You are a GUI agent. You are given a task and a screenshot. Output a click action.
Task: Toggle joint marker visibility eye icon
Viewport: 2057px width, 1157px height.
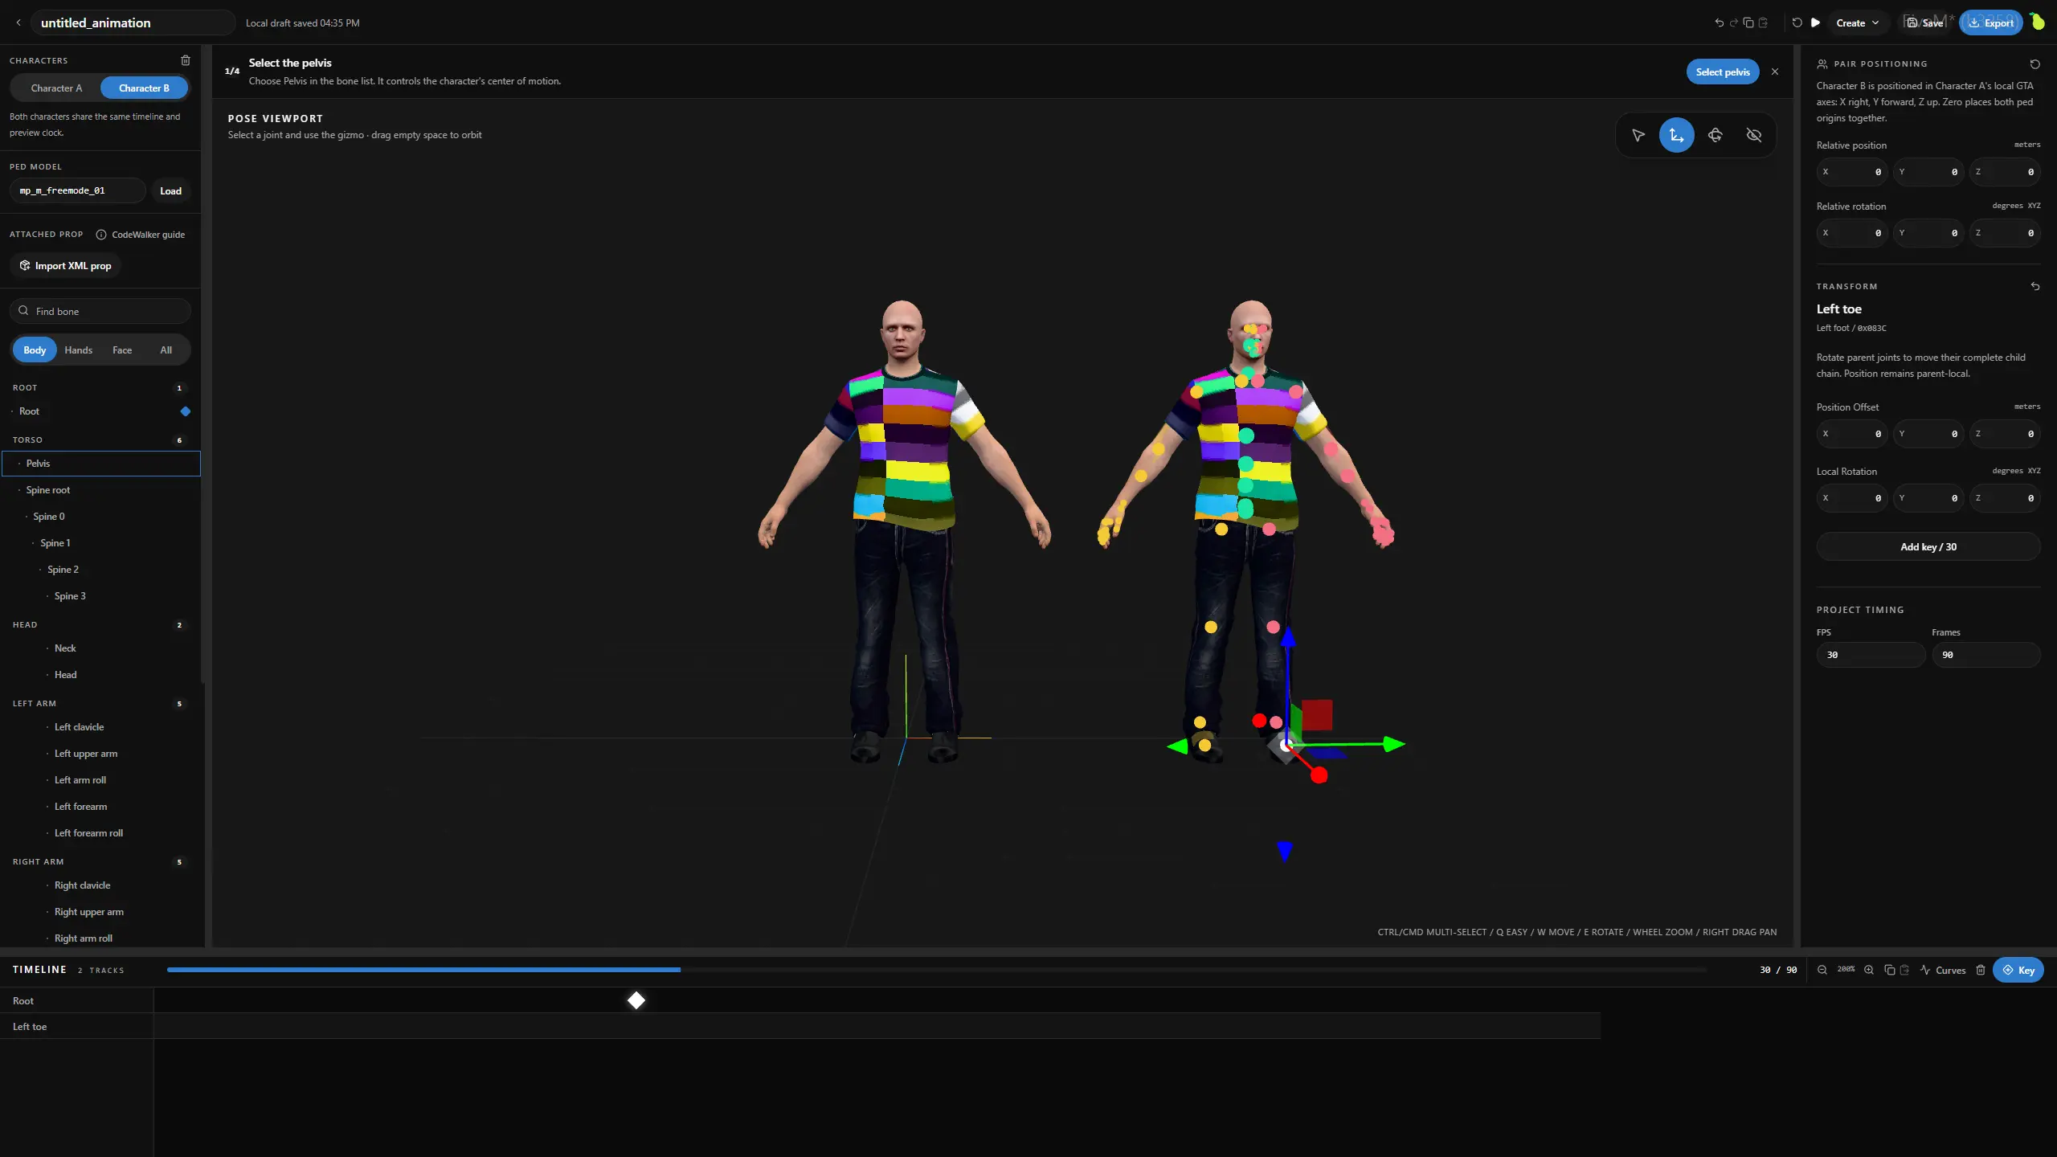pyautogui.click(x=1754, y=135)
